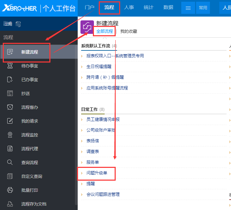Open the 表扬信 workflow link
Image resolution: width=231 pixels, height=210 pixels.
click(93, 141)
